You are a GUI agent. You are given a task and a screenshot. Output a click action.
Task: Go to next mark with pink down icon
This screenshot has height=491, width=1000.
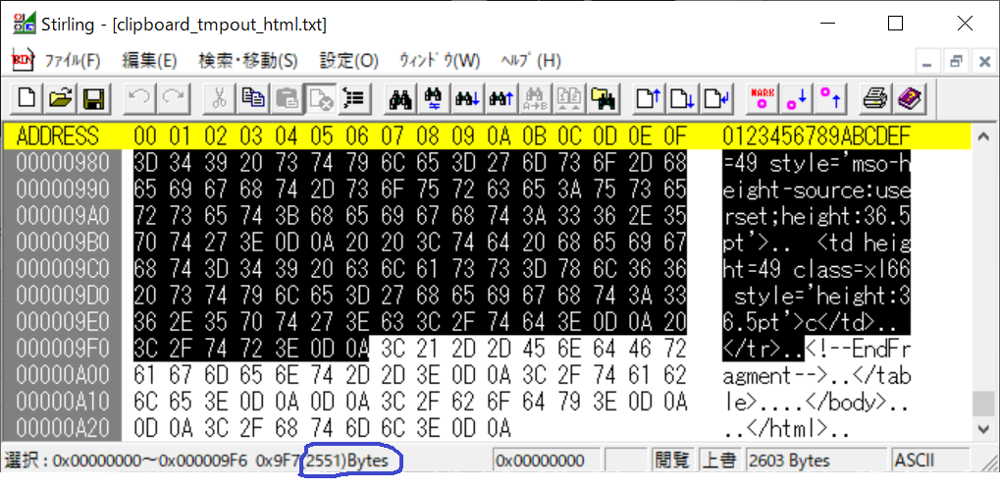click(796, 98)
